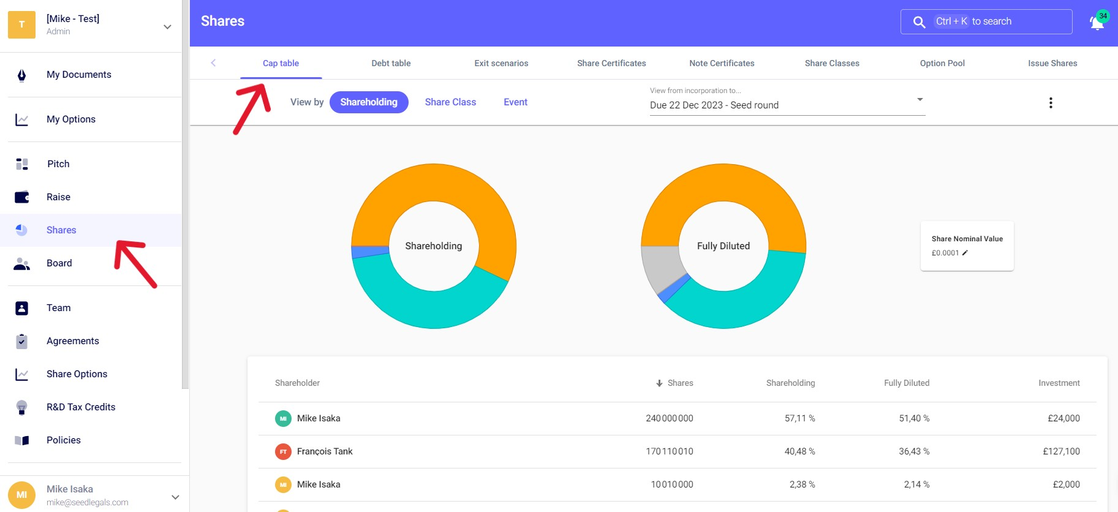Switch view to Shareholding
Image resolution: width=1118 pixels, height=512 pixels.
tap(369, 102)
